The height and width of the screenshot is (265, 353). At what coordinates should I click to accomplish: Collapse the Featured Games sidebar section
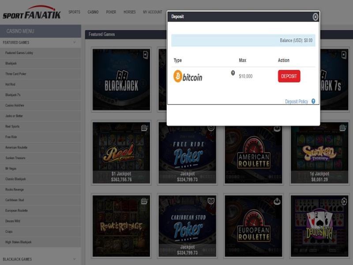click(x=74, y=42)
